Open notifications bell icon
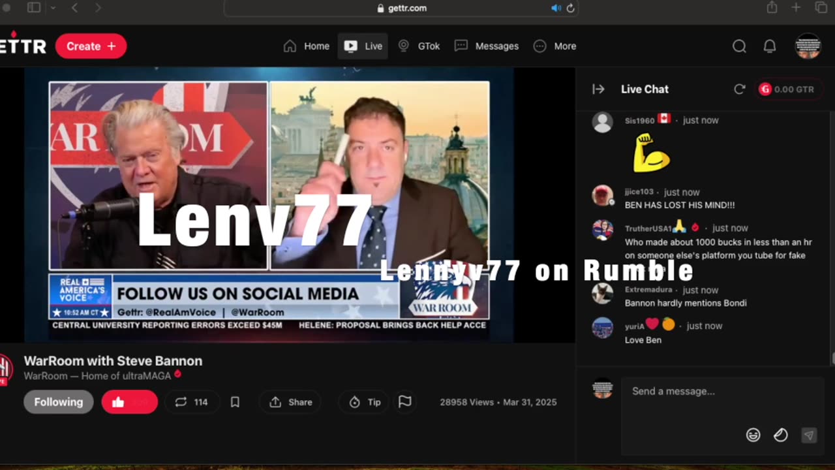 pos(770,46)
